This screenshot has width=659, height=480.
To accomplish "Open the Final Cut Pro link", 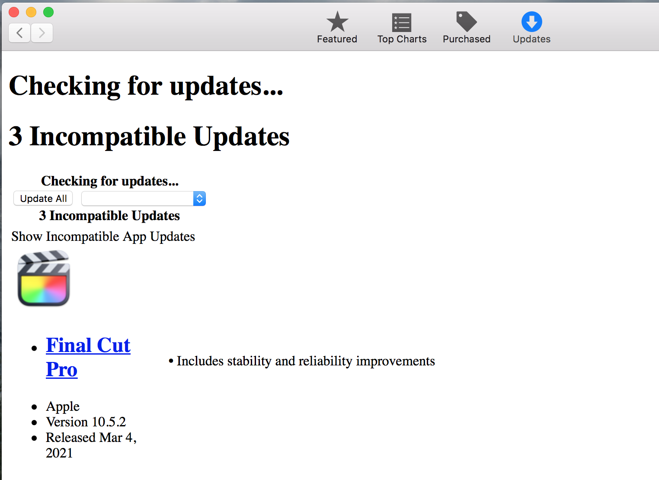I will pyautogui.click(x=88, y=357).
